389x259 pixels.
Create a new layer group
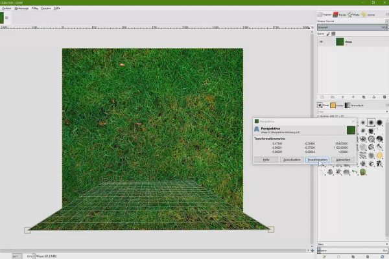point(333,97)
